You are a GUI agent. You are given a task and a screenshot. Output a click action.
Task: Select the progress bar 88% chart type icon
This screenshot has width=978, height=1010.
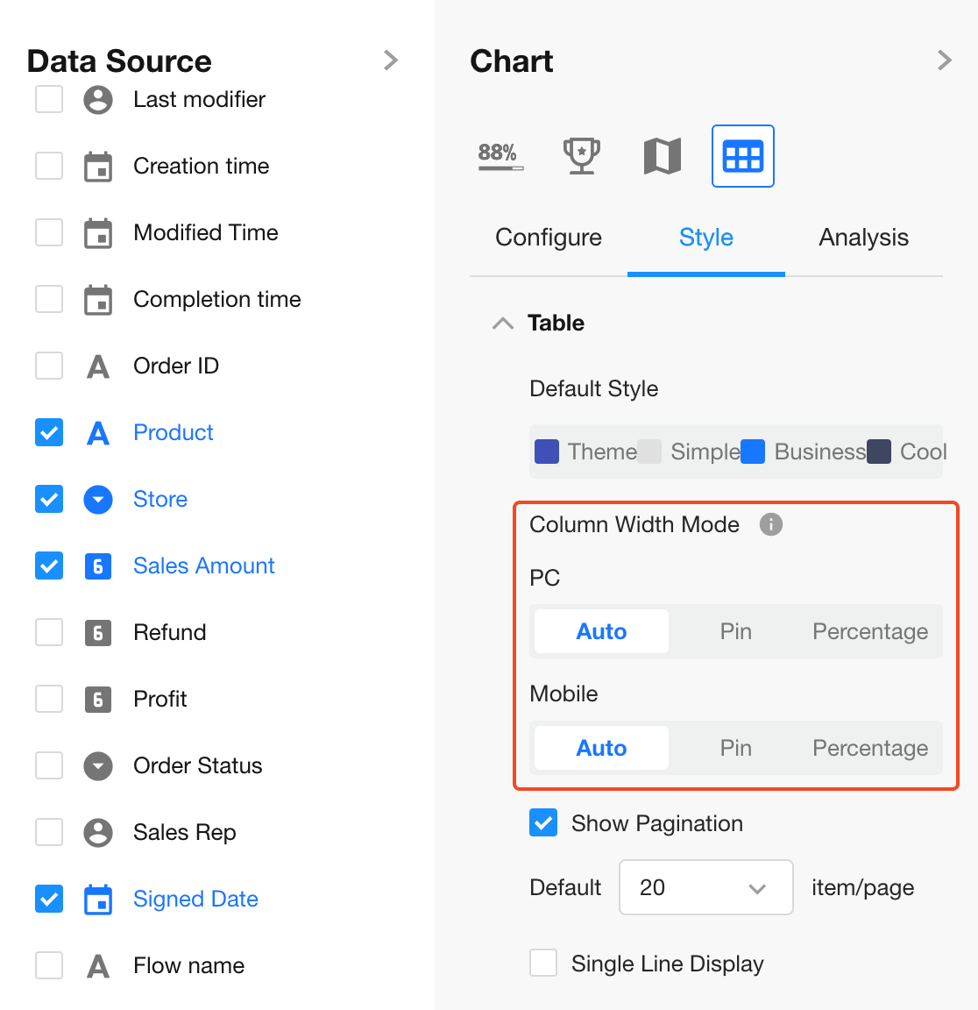pos(500,156)
